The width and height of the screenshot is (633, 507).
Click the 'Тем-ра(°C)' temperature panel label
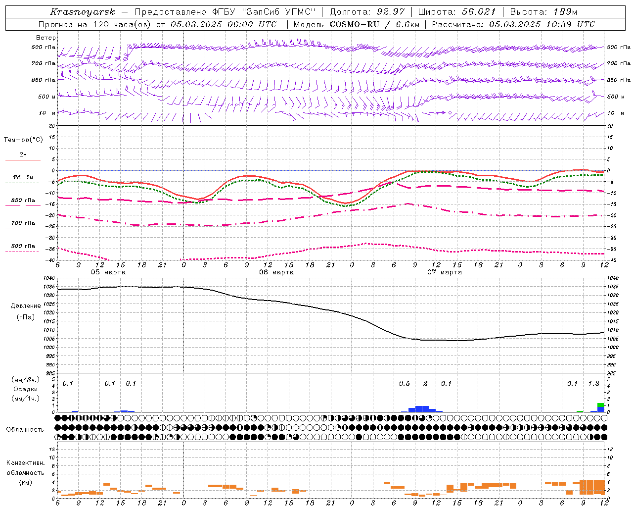click(x=23, y=140)
